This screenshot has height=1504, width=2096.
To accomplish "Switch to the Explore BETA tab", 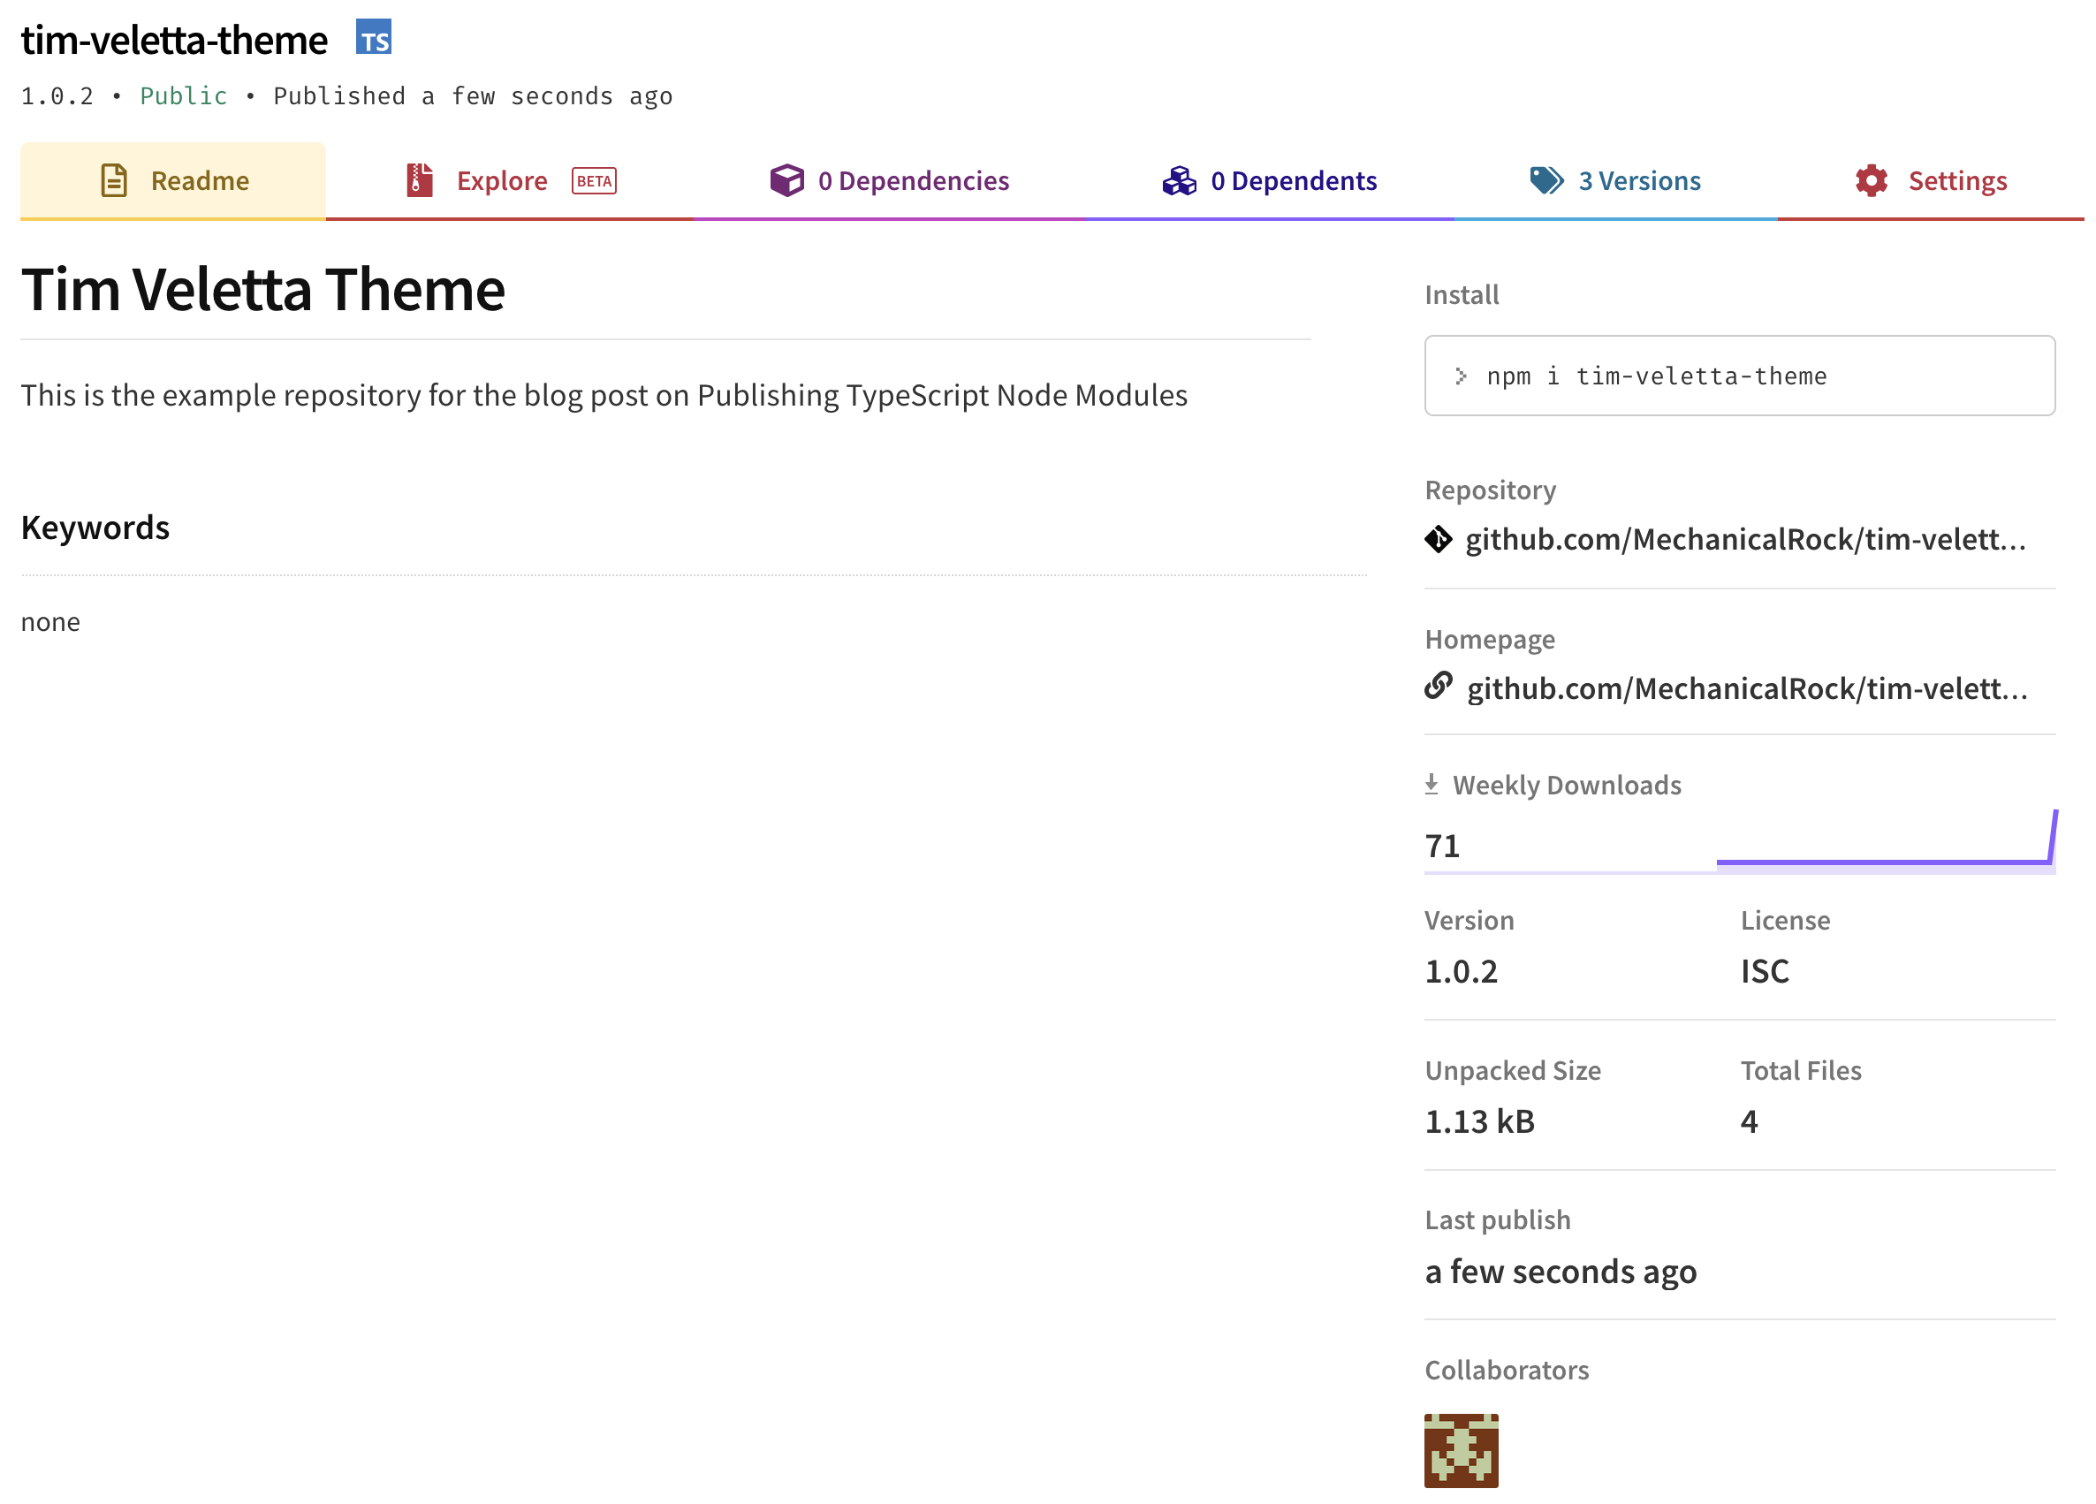I will tap(510, 181).
